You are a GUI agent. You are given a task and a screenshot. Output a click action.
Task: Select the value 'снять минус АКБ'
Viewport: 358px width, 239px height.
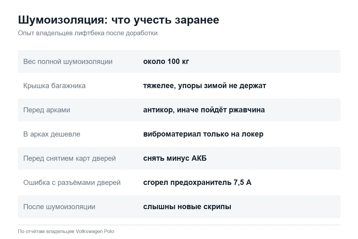click(175, 158)
